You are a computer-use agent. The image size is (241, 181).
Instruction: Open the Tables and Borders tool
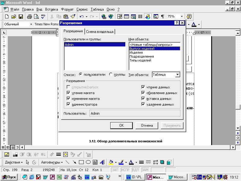[x=120, y=17]
